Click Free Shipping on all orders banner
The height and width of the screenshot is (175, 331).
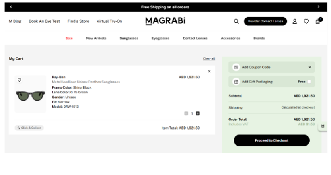pyautogui.click(x=165, y=7)
